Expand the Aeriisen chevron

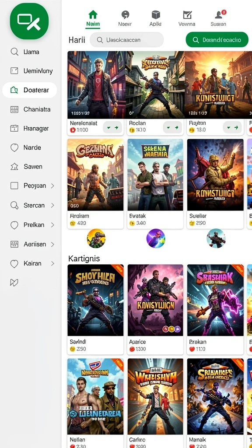click(52, 244)
